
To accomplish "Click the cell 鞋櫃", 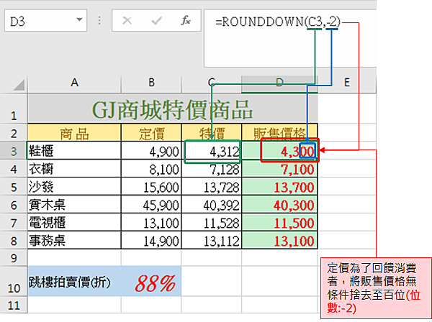I will pyautogui.click(x=74, y=150).
